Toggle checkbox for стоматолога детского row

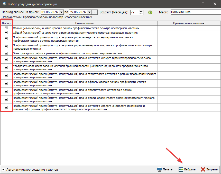6,75
